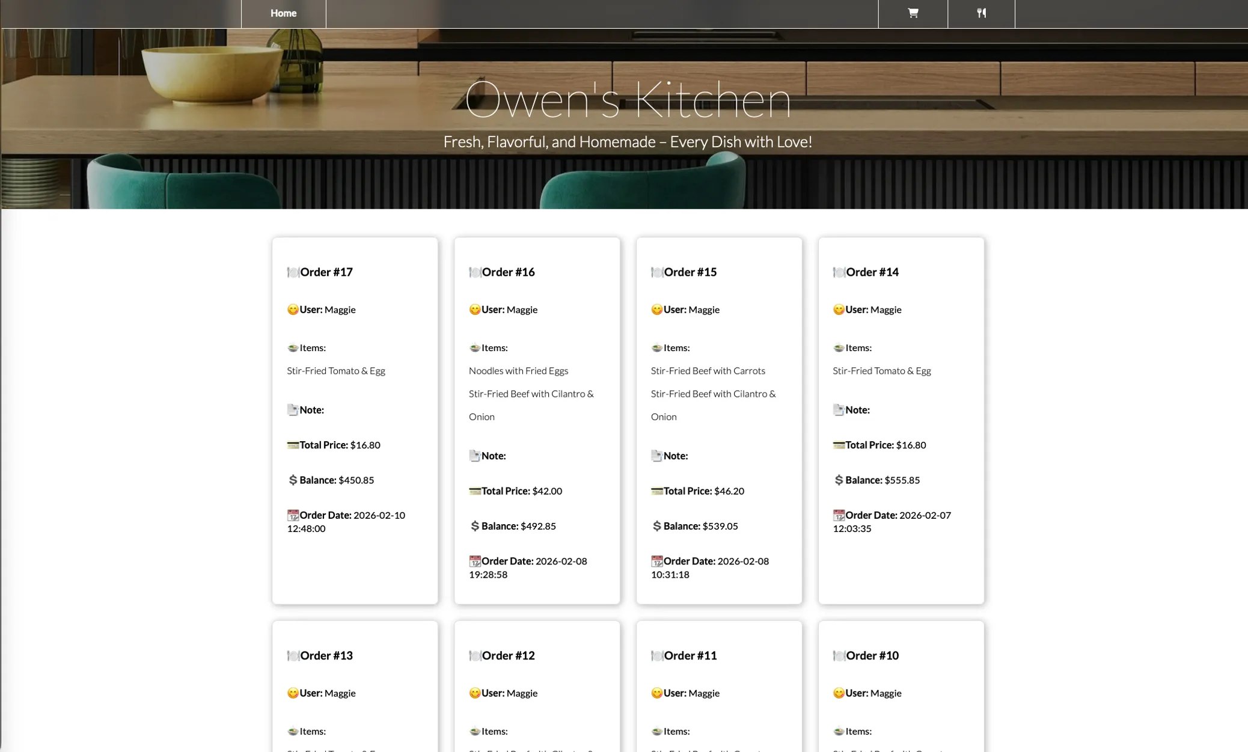Select the Home nav tab

coord(283,13)
